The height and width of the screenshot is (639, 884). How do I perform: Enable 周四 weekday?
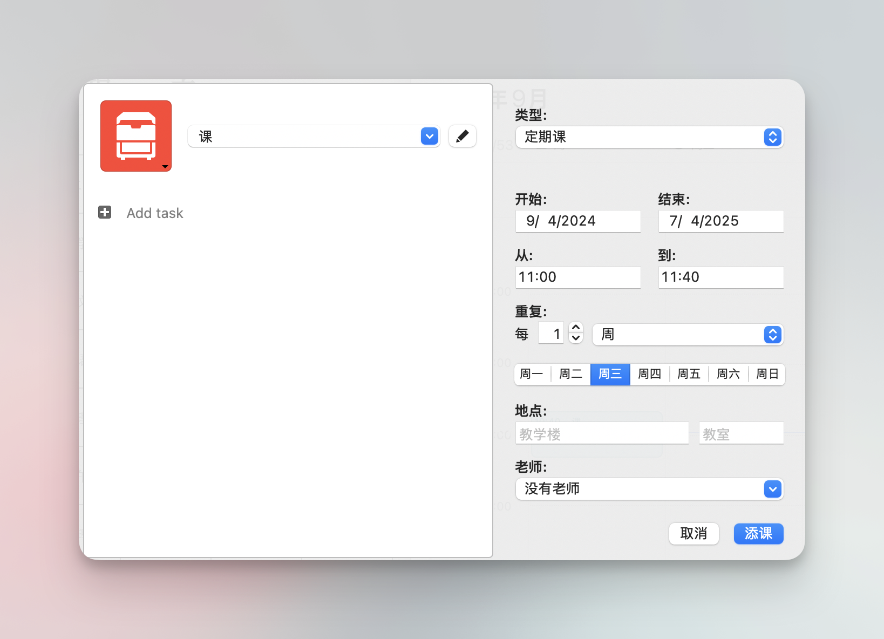click(x=649, y=374)
